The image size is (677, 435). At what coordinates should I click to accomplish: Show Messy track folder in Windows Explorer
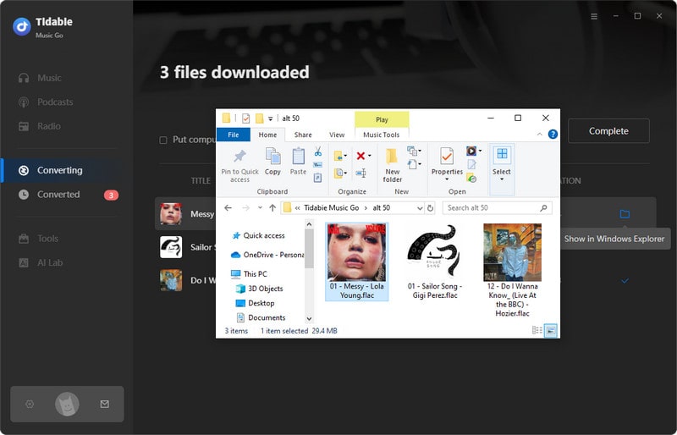(625, 214)
